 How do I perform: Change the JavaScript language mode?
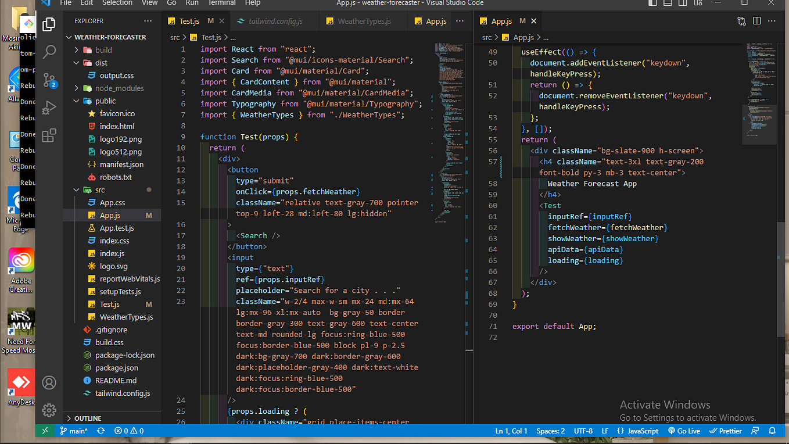pyautogui.click(x=638, y=431)
